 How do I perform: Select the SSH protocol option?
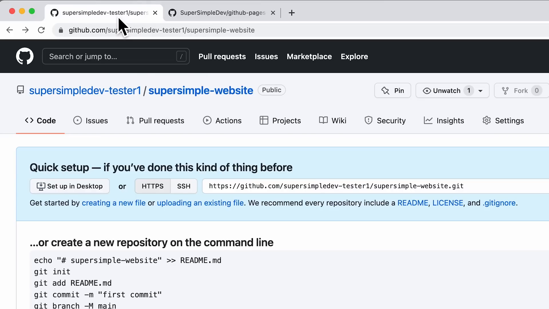coord(184,186)
